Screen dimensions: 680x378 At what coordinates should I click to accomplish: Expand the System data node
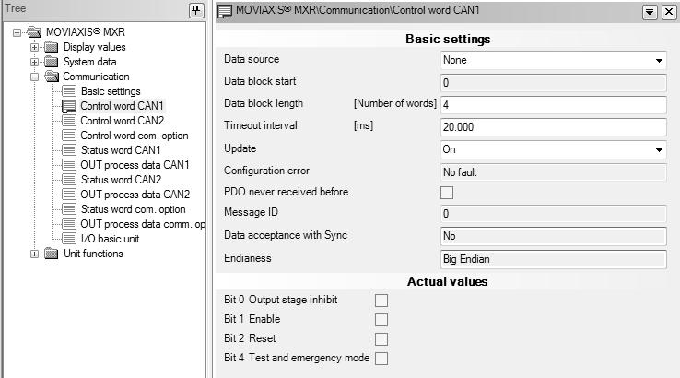pos(34,62)
